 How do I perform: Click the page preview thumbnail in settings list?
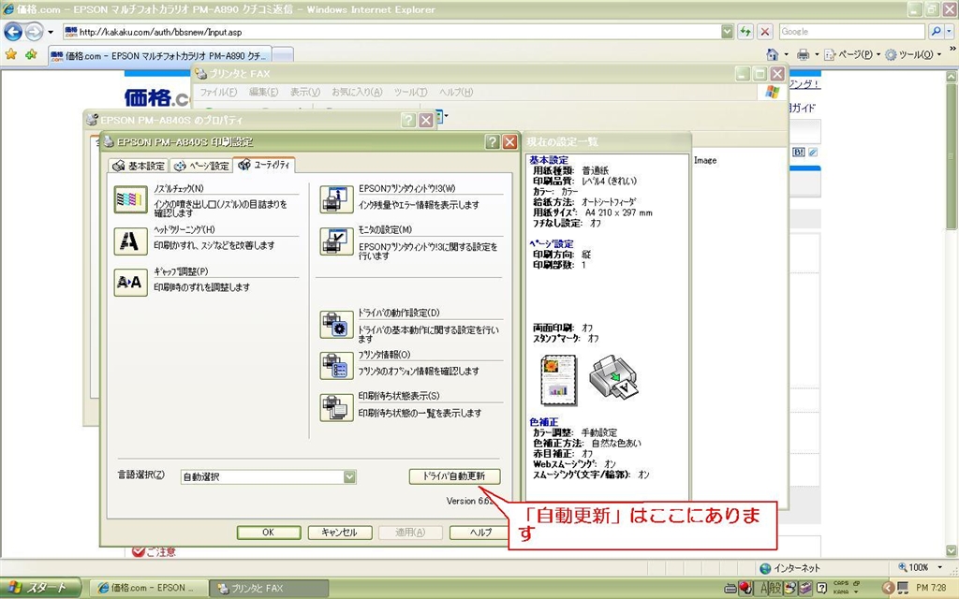click(x=558, y=380)
